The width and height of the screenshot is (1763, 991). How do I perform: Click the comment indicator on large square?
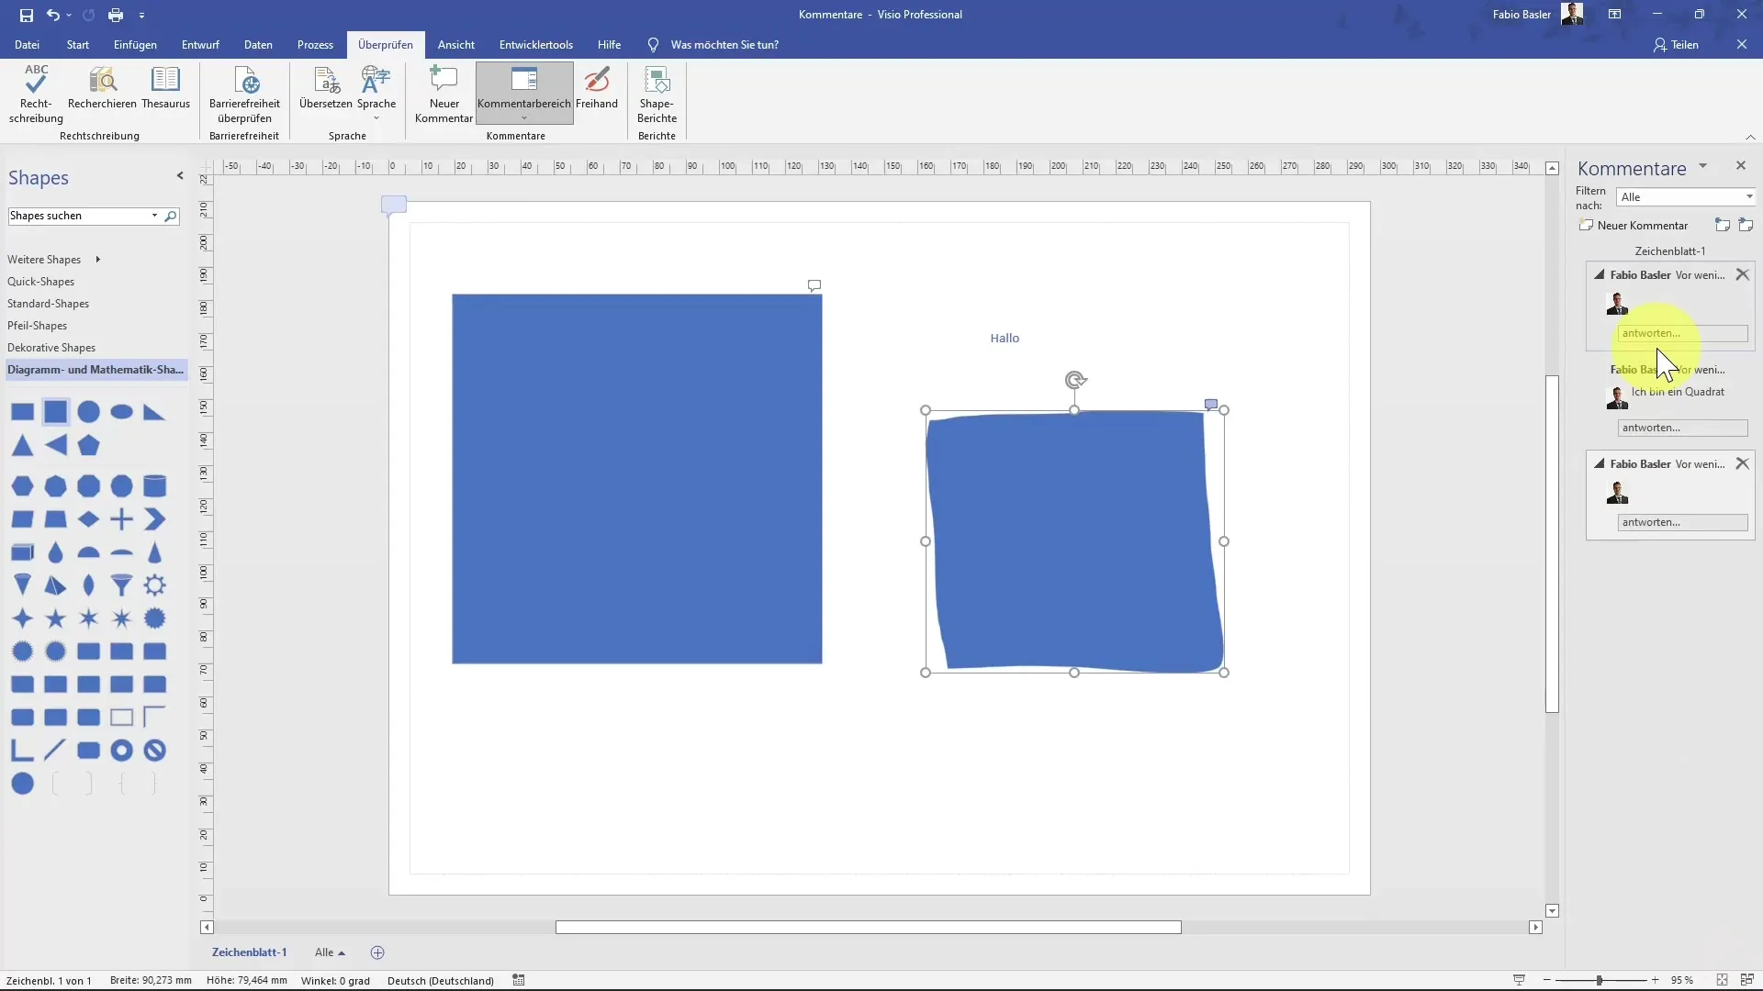[814, 285]
